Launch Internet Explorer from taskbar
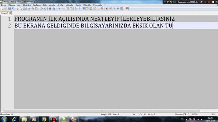Viewport: 218px width, 122px height. (x=14, y=119)
